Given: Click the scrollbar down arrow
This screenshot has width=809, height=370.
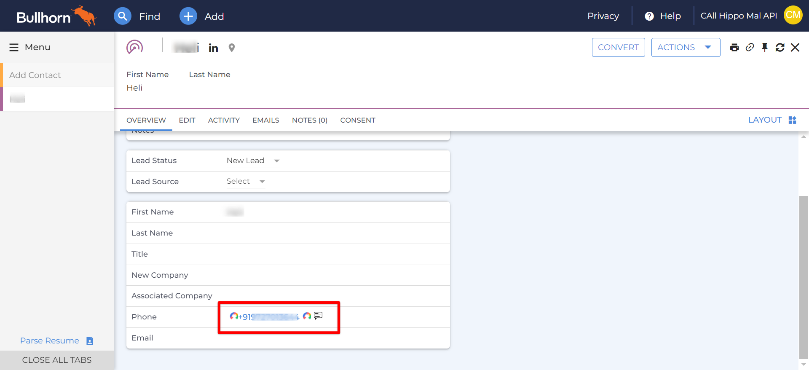Looking at the screenshot, I should 804,365.
